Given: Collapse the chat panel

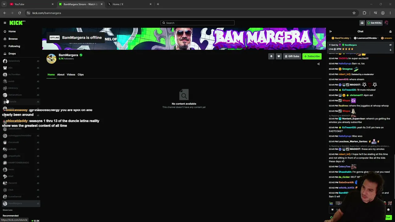Looking at the screenshot, I should coord(331,31).
